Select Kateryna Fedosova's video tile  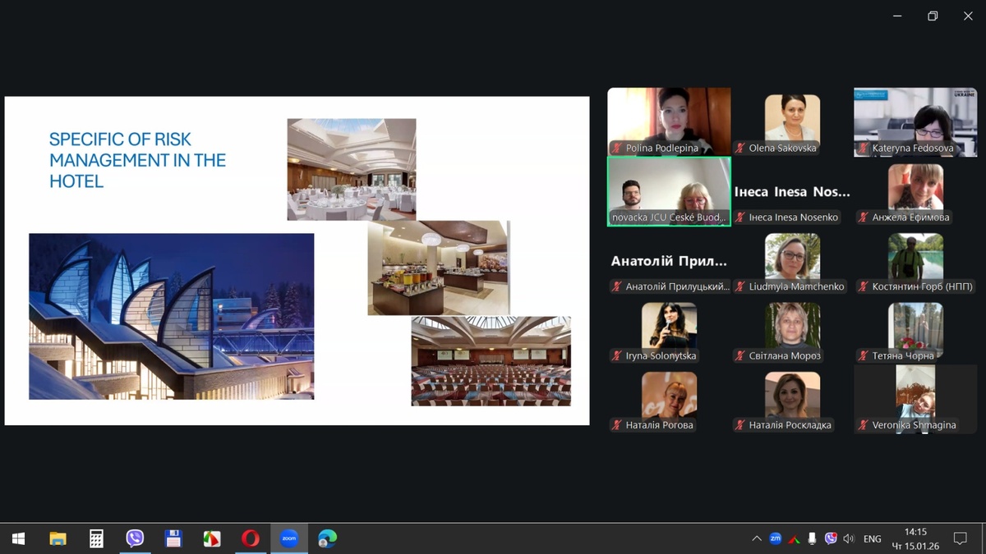915,121
